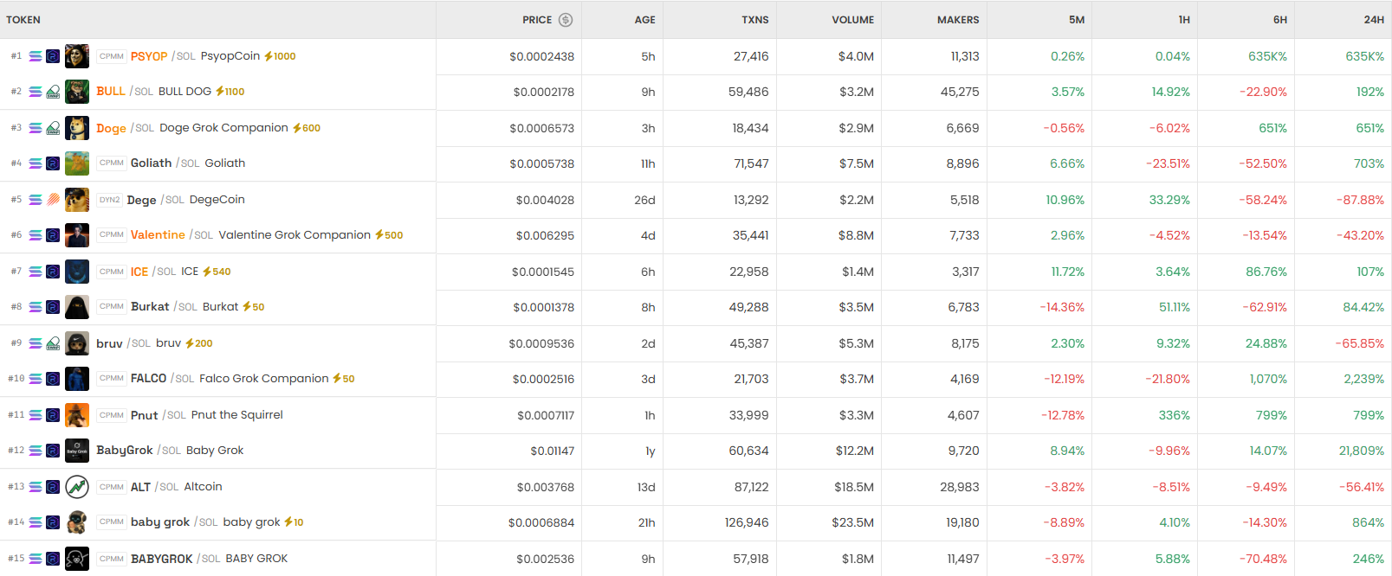
Task: Click the FALCO token avatar
Action: 77,379
